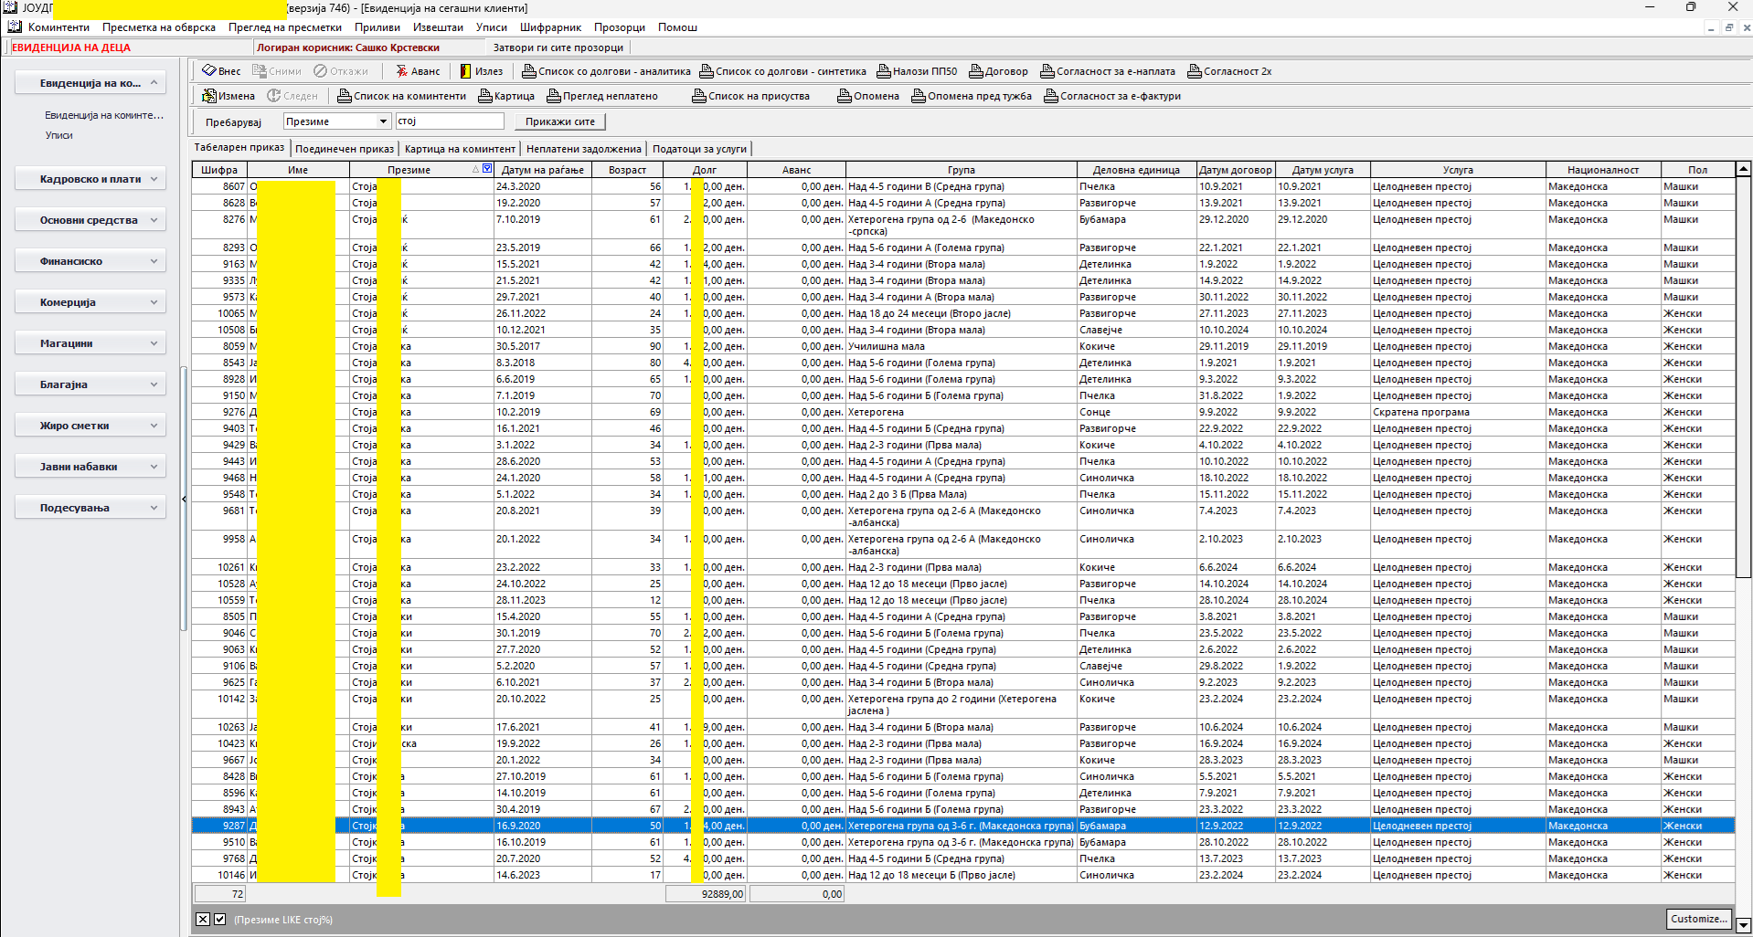Click Скратена програма service cell
The height and width of the screenshot is (937, 1753).
(1458, 412)
